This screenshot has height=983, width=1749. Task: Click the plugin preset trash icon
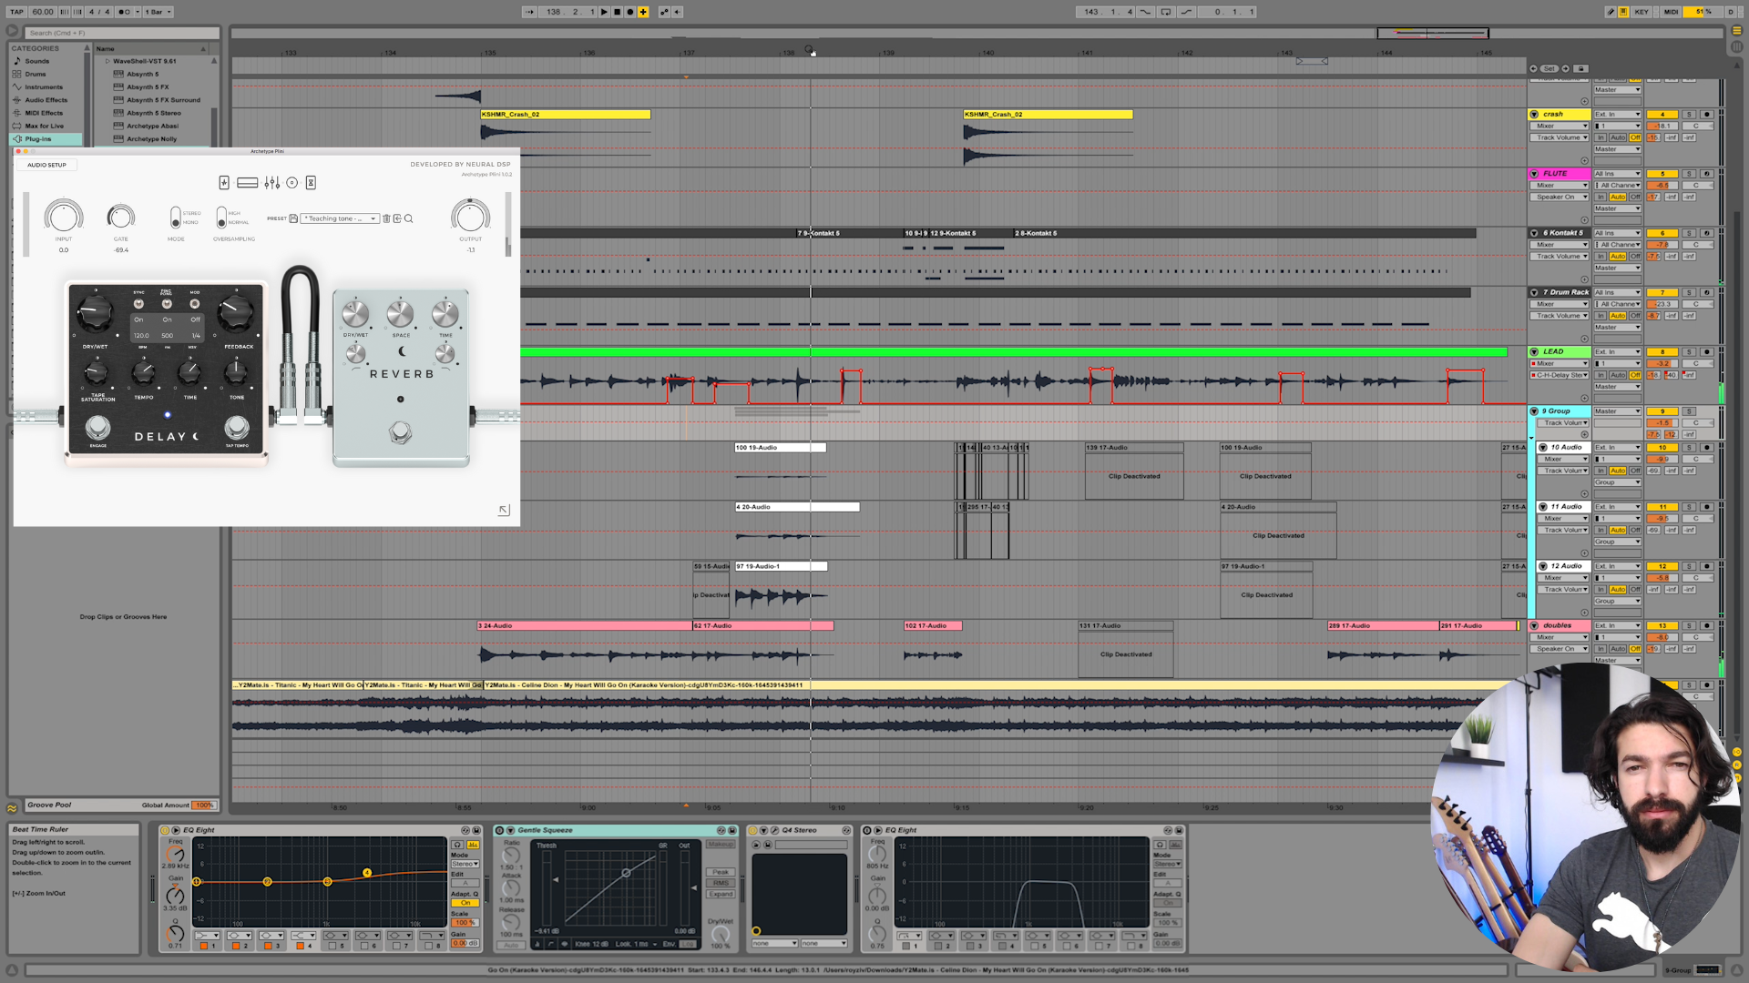(386, 218)
